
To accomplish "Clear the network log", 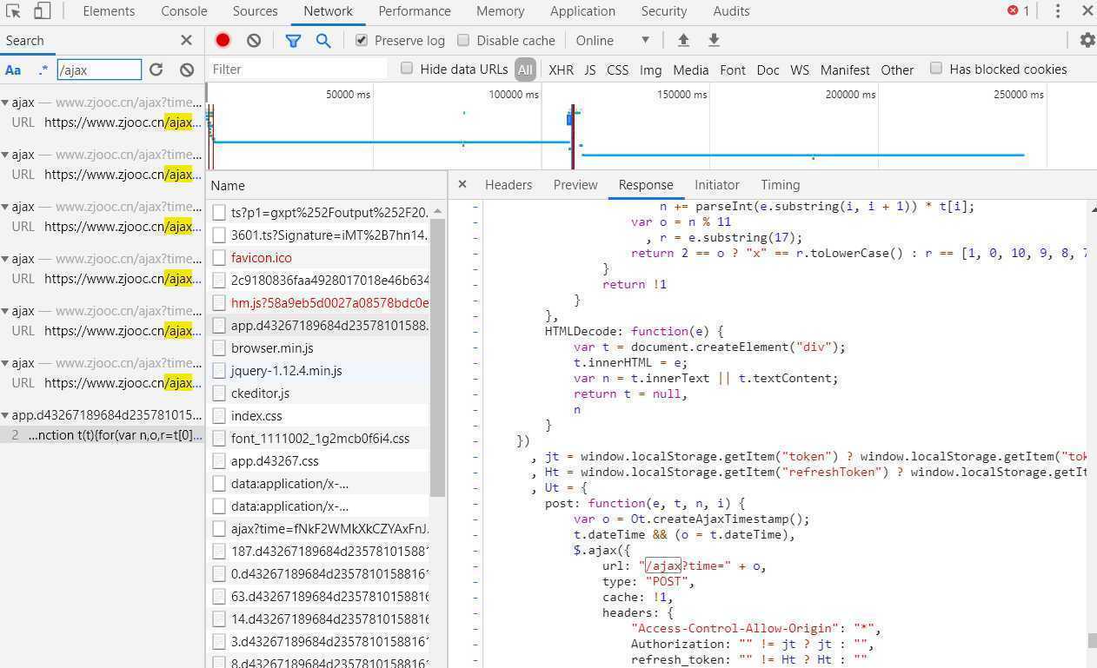I will (x=254, y=40).
